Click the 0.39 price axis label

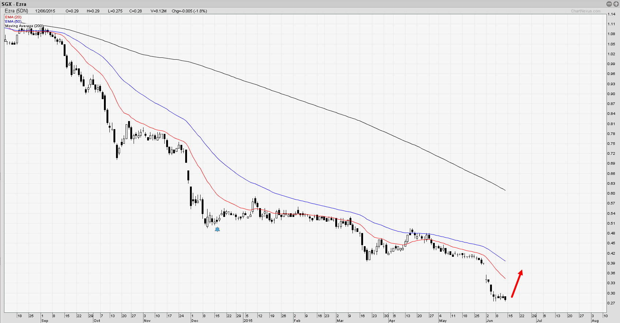(611, 263)
